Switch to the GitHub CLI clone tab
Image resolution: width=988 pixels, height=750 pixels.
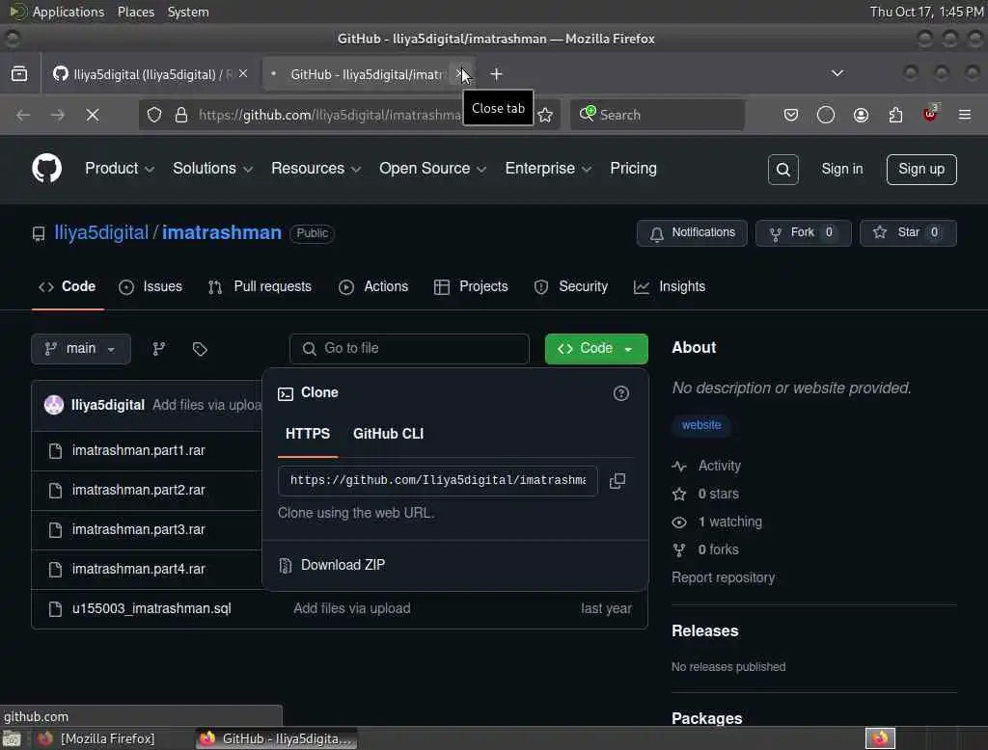[388, 434]
